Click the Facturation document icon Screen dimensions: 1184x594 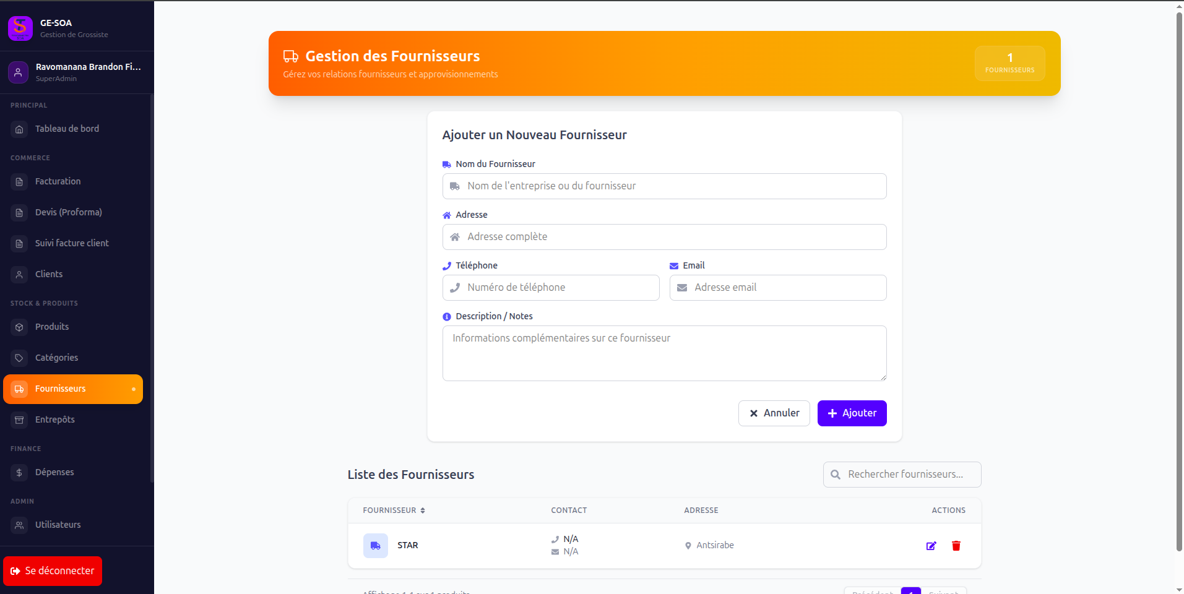(x=19, y=182)
